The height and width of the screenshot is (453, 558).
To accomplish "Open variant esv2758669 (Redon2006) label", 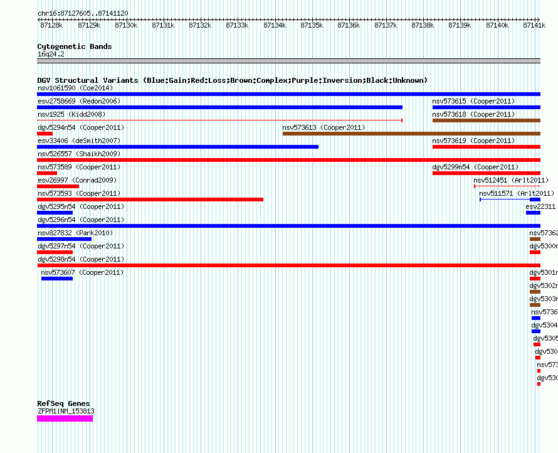I will click(79, 101).
